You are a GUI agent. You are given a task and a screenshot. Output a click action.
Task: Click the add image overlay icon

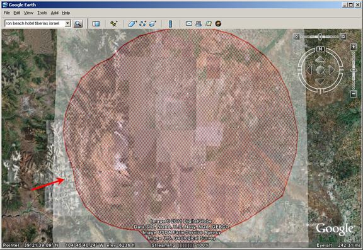(x=153, y=23)
